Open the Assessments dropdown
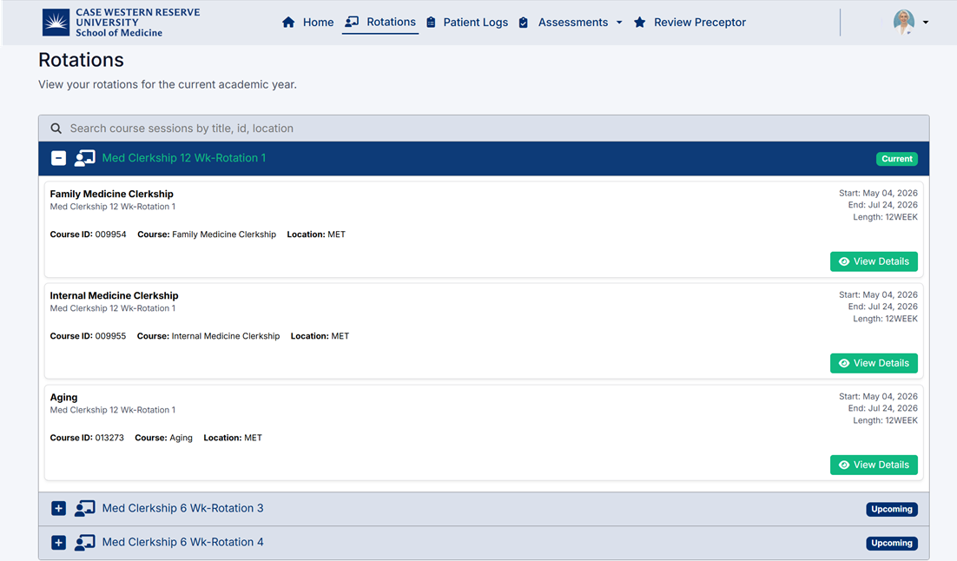The width and height of the screenshot is (957, 561). 618,22
